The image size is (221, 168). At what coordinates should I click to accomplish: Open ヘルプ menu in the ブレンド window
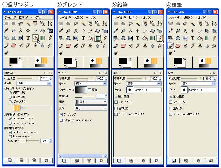(x=91, y=18)
